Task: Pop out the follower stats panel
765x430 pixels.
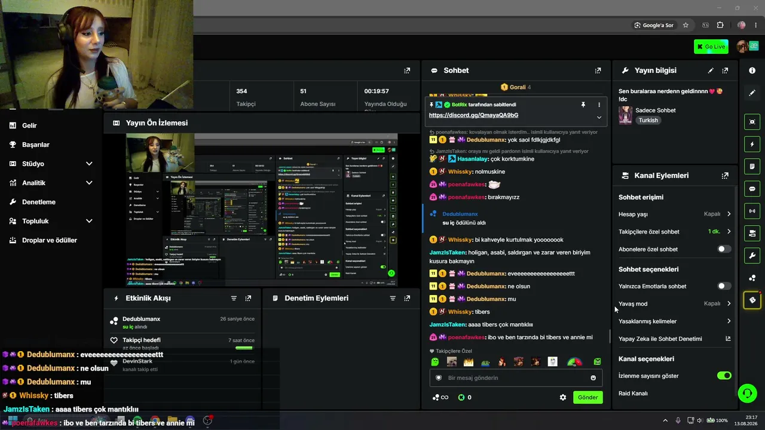Action: (407, 70)
